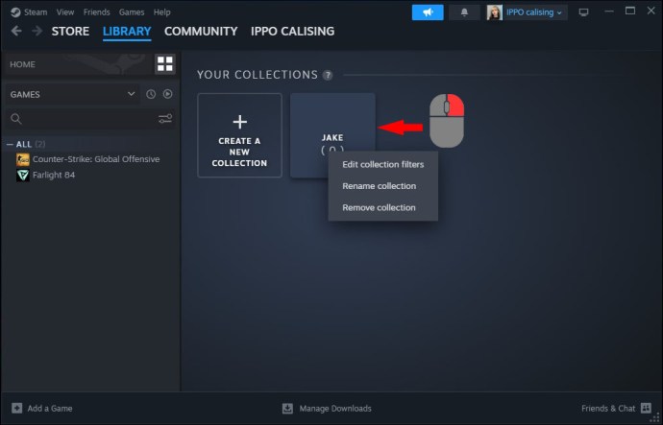This screenshot has width=663, height=425.
Task: Open the View menu
Action: click(65, 12)
